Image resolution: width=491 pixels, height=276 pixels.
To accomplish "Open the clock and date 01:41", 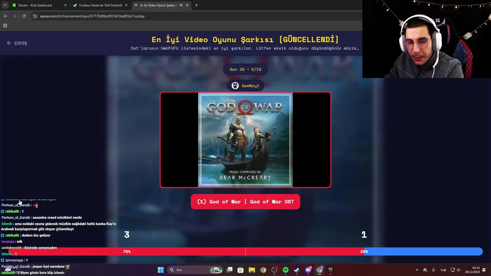I will (473, 270).
